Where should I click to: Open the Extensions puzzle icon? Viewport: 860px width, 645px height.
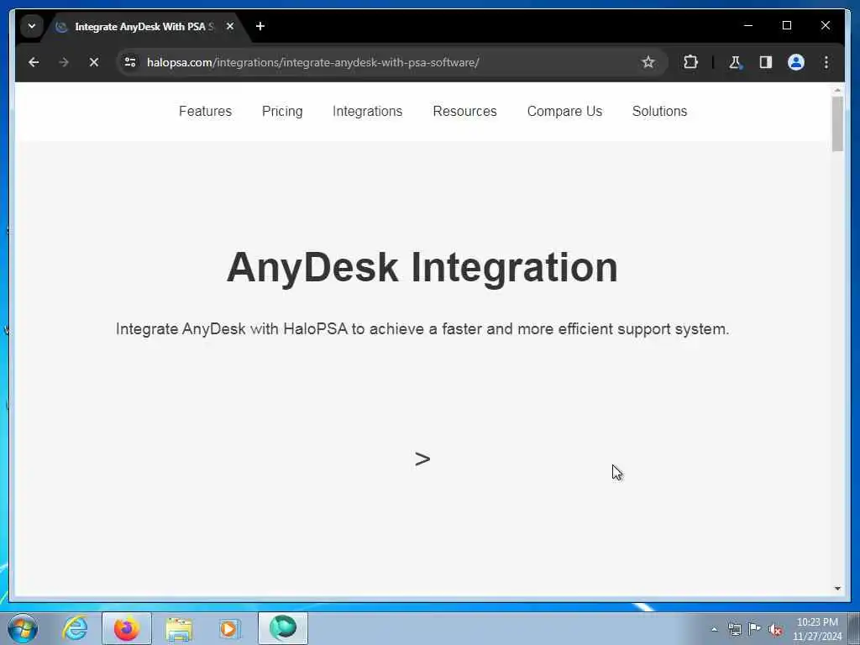tap(690, 62)
